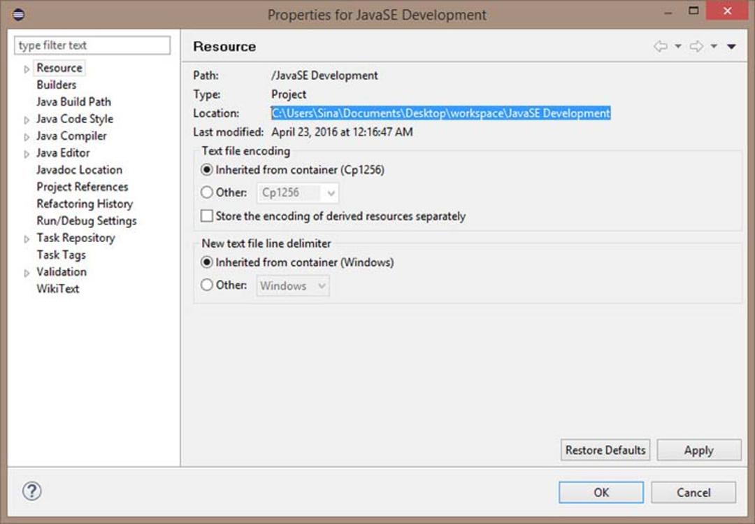Image resolution: width=755 pixels, height=524 pixels.
Task: Maximize the Properties dialog window
Action: pyautogui.click(x=693, y=10)
